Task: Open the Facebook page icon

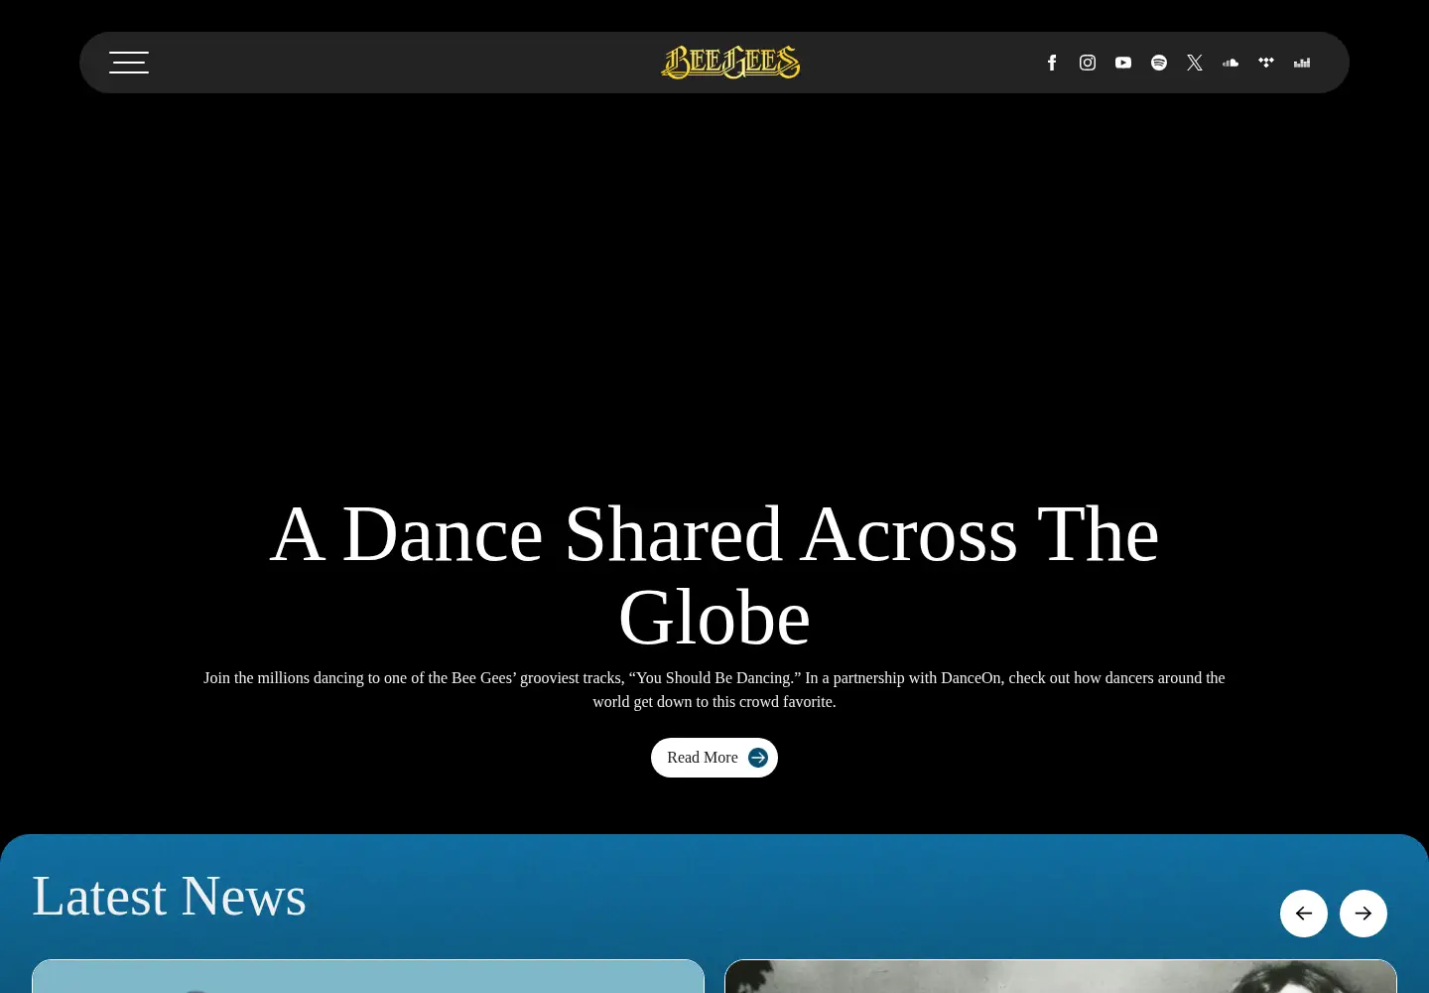Action: [1052, 63]
